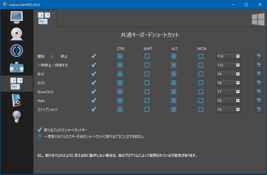The width and height of the screenshot is (267, 175).
Task: Expand the F5 key dropdown for スナップショット
Action: tap(229, 109)
